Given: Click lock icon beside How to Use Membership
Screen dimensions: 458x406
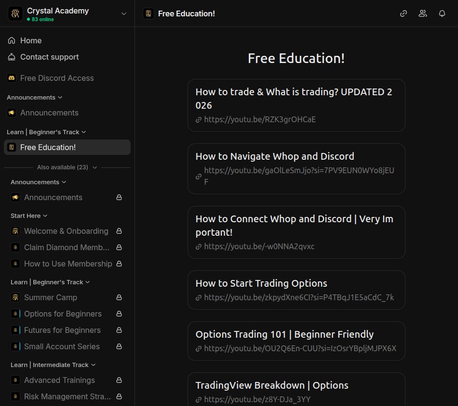Looking at the screenshot, I should pos(119,264).
